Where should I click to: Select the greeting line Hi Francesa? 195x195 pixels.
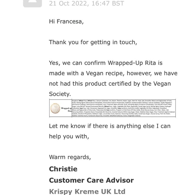pos(66,21)
